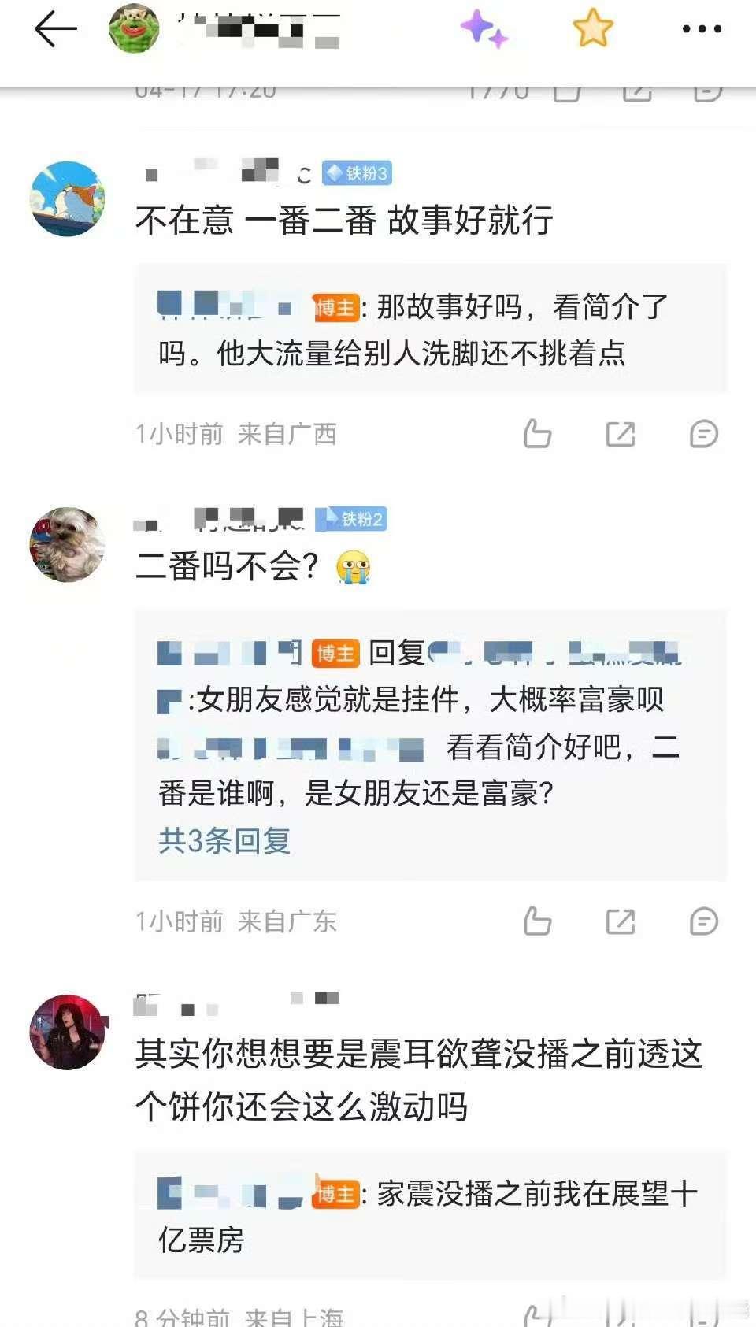This screenshot has width=756, height=1327.
Task: Open the red-haired commenter avatar
Action: [x=68, y=1032]
